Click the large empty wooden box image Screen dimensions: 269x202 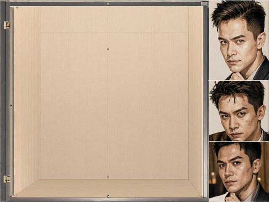point(104,101)
